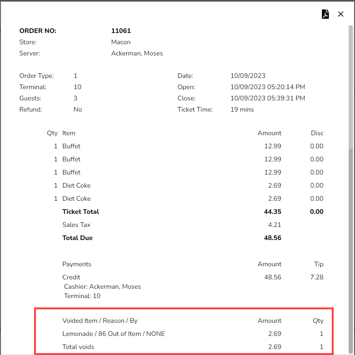Select the ORDER NO: label

[x=38, y=31]
